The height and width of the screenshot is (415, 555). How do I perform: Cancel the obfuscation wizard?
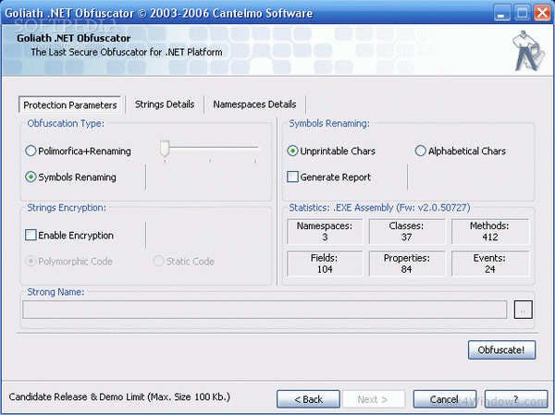tap(445, 399)
